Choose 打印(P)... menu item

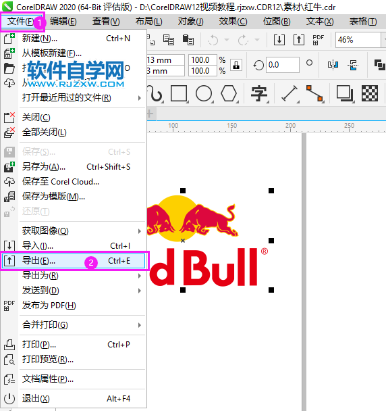point(74,345)
